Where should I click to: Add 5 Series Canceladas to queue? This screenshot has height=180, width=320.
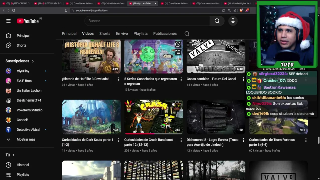pos(178,52)
